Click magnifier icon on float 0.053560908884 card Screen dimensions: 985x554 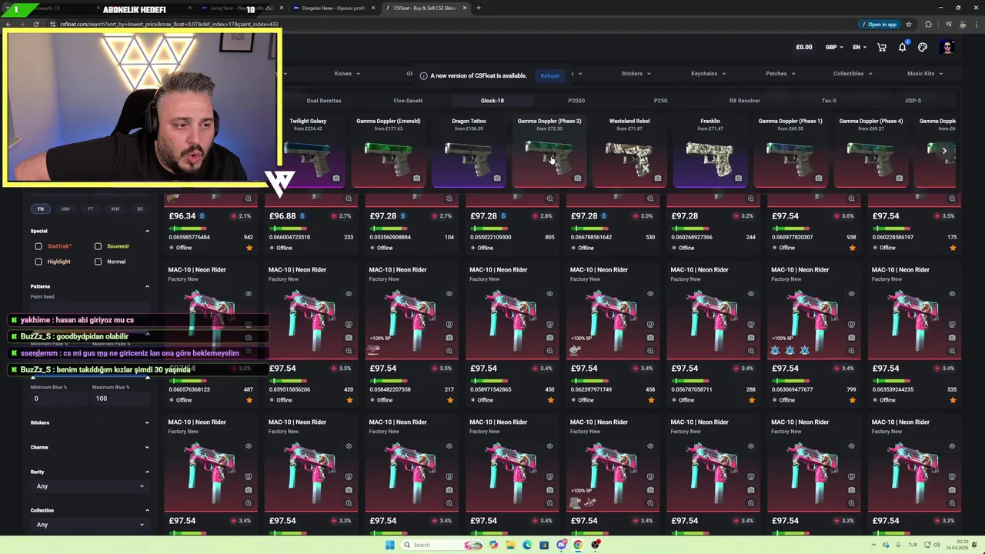[x=449, y=199]
